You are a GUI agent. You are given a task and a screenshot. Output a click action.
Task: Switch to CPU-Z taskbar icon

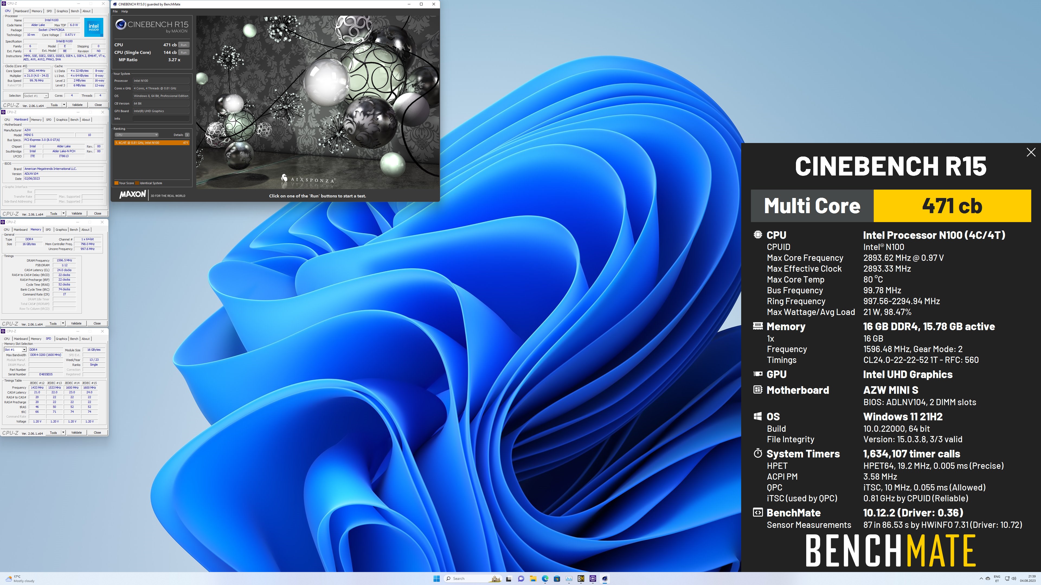(x=593, y=578)
